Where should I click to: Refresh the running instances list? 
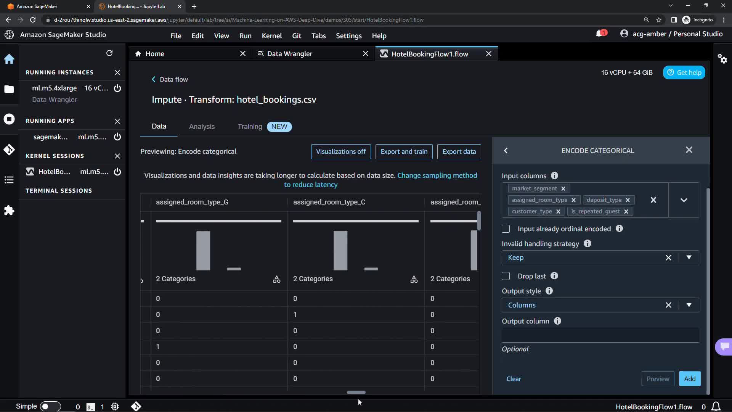click(109, 53)
